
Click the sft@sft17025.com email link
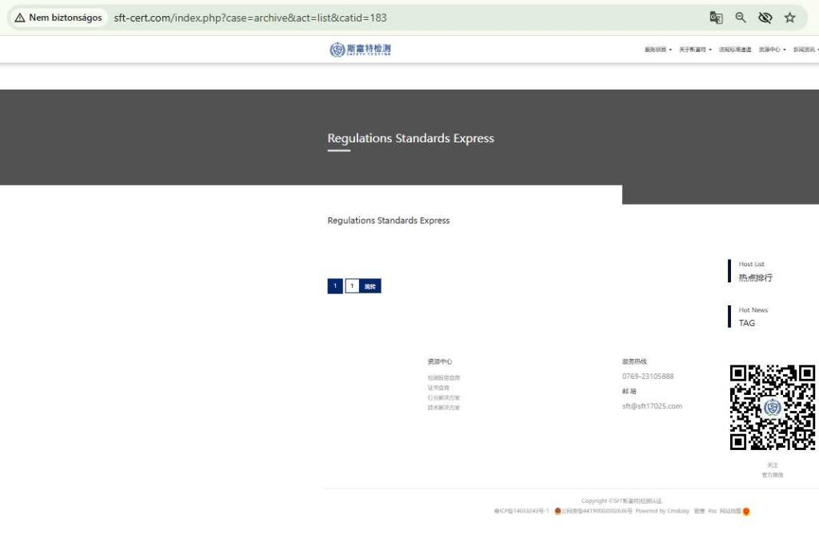click(652, 406)
